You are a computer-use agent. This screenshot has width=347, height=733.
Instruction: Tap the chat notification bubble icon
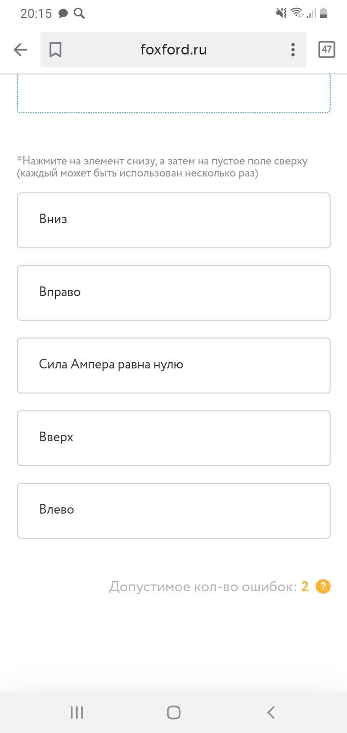coord(63,14)
